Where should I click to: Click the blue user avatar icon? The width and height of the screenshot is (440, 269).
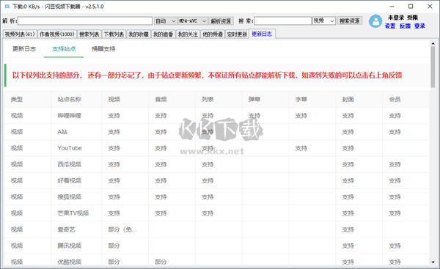click(375, 21)
